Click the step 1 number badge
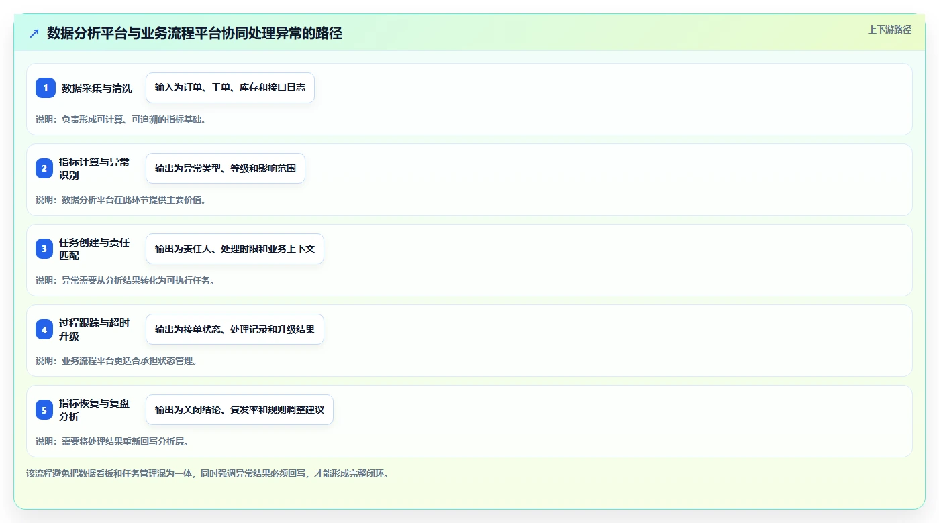Image resolution: width=939 pixels, height=523 pixels. [45, 88]
